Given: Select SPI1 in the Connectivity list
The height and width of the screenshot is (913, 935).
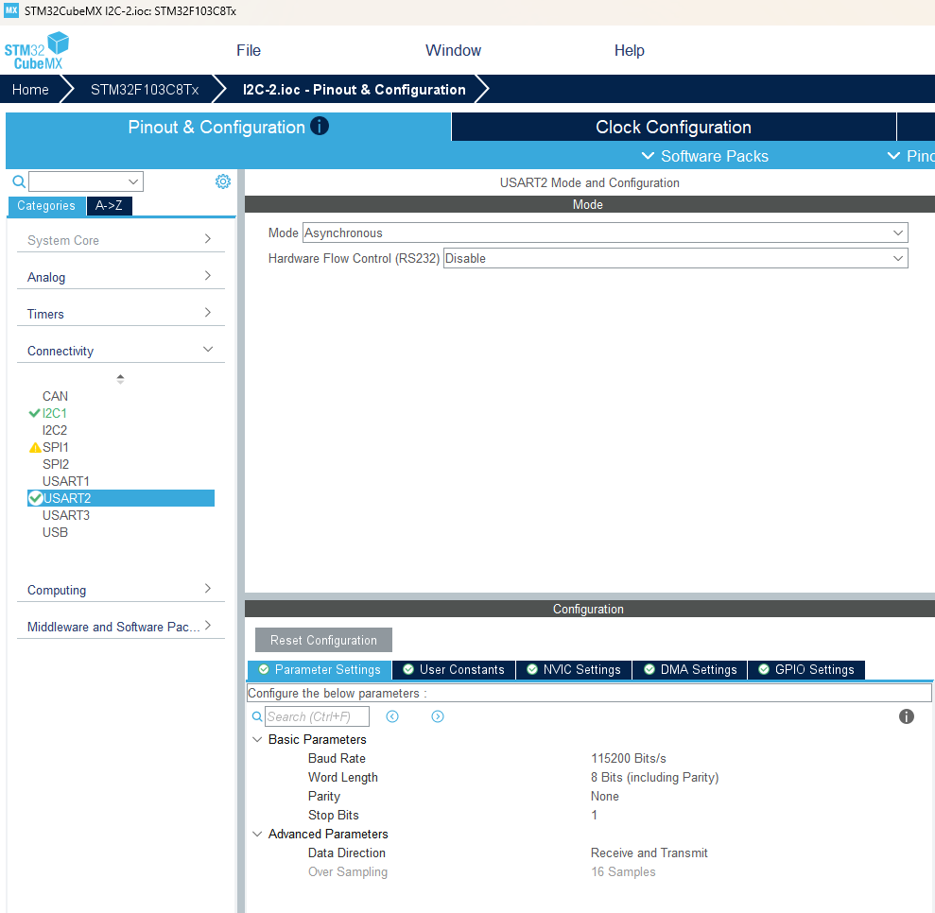Looking at the screenshot, I should point(56,447).
